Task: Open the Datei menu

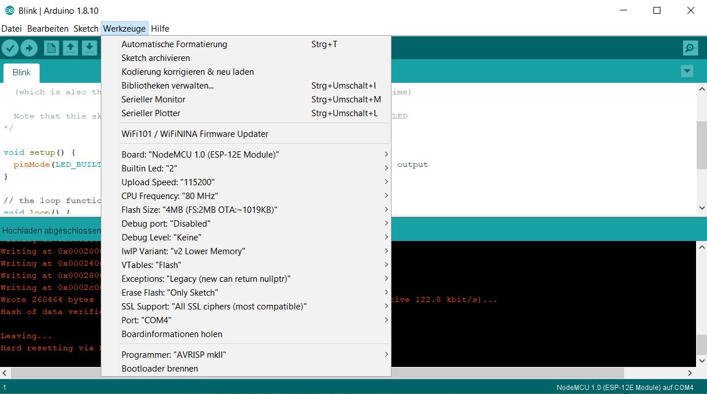Action: pyautogui.click(x=12, y=29)
